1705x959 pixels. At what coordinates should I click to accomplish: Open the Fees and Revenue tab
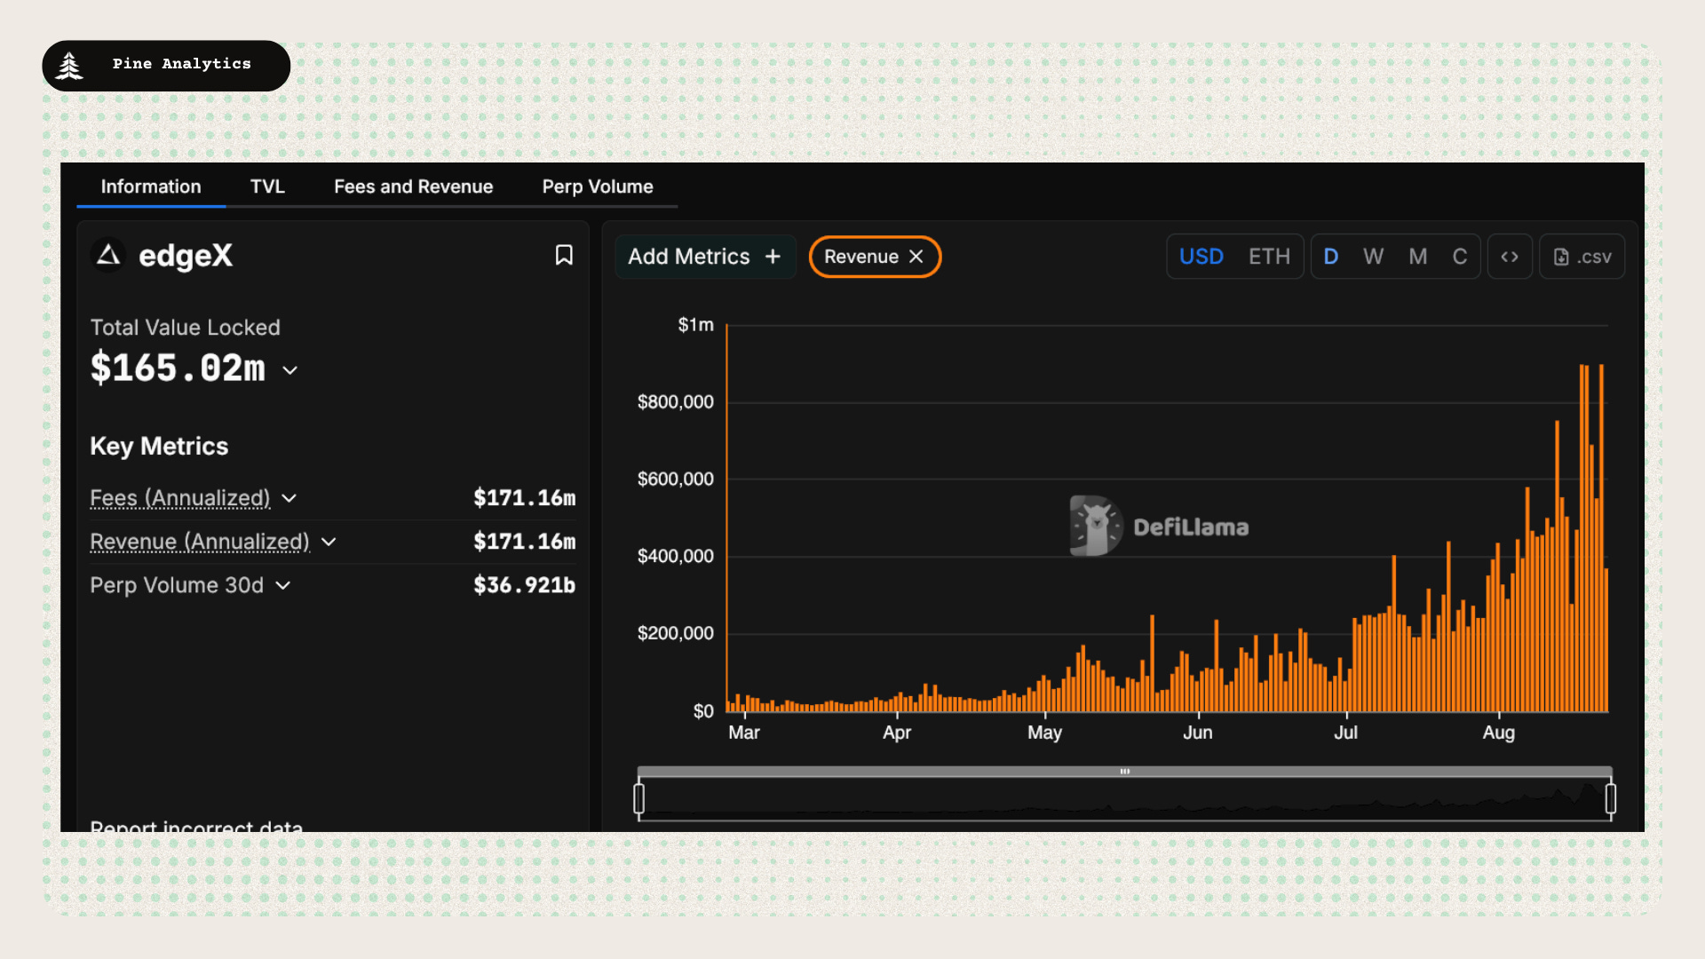413,186
